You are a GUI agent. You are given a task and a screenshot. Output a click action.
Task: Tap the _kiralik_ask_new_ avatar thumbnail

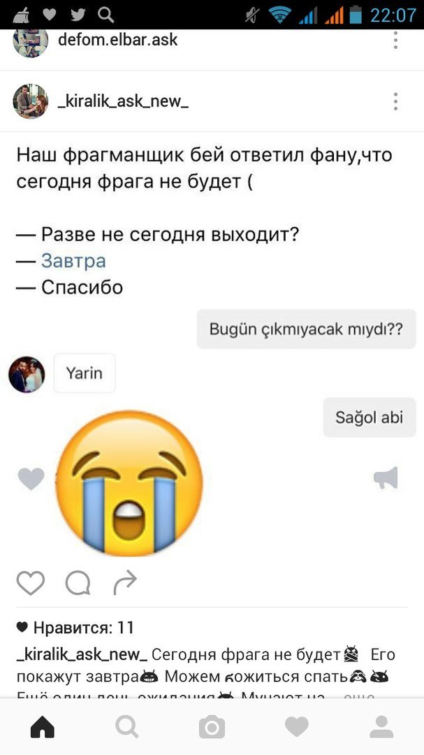[30, 101]
